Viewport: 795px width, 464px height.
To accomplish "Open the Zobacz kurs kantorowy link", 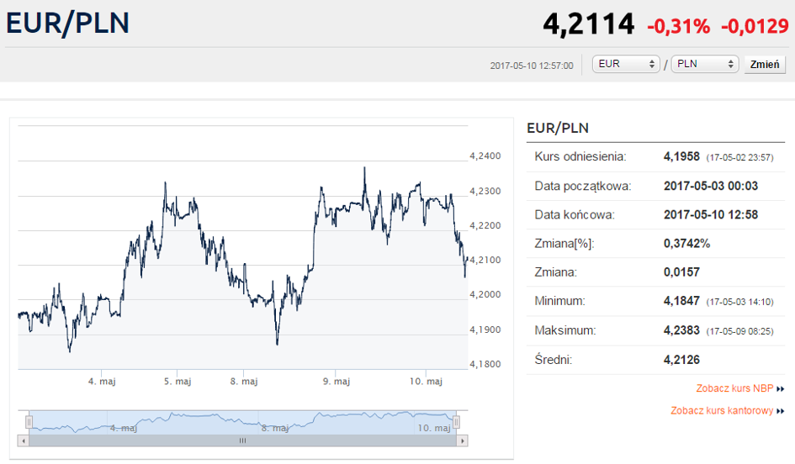I will pos(722,411).
